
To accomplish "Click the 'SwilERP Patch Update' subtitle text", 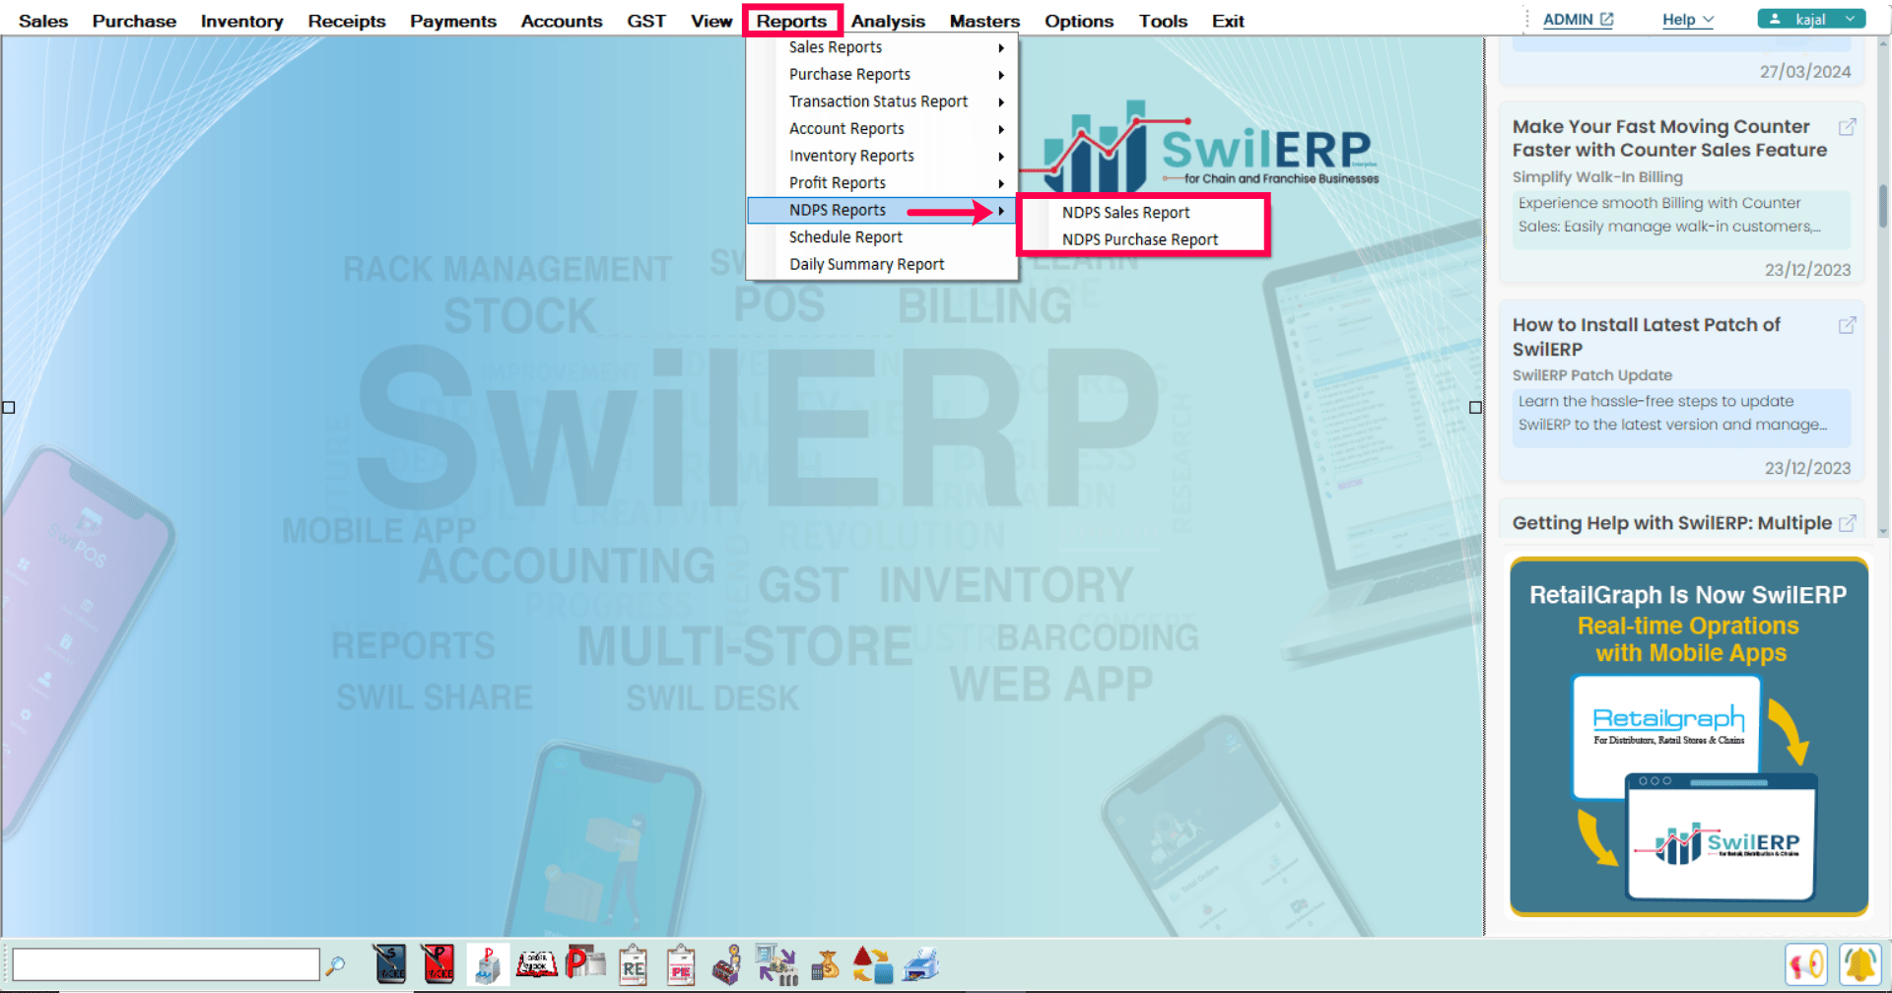I will click(x=1592, y=375).
